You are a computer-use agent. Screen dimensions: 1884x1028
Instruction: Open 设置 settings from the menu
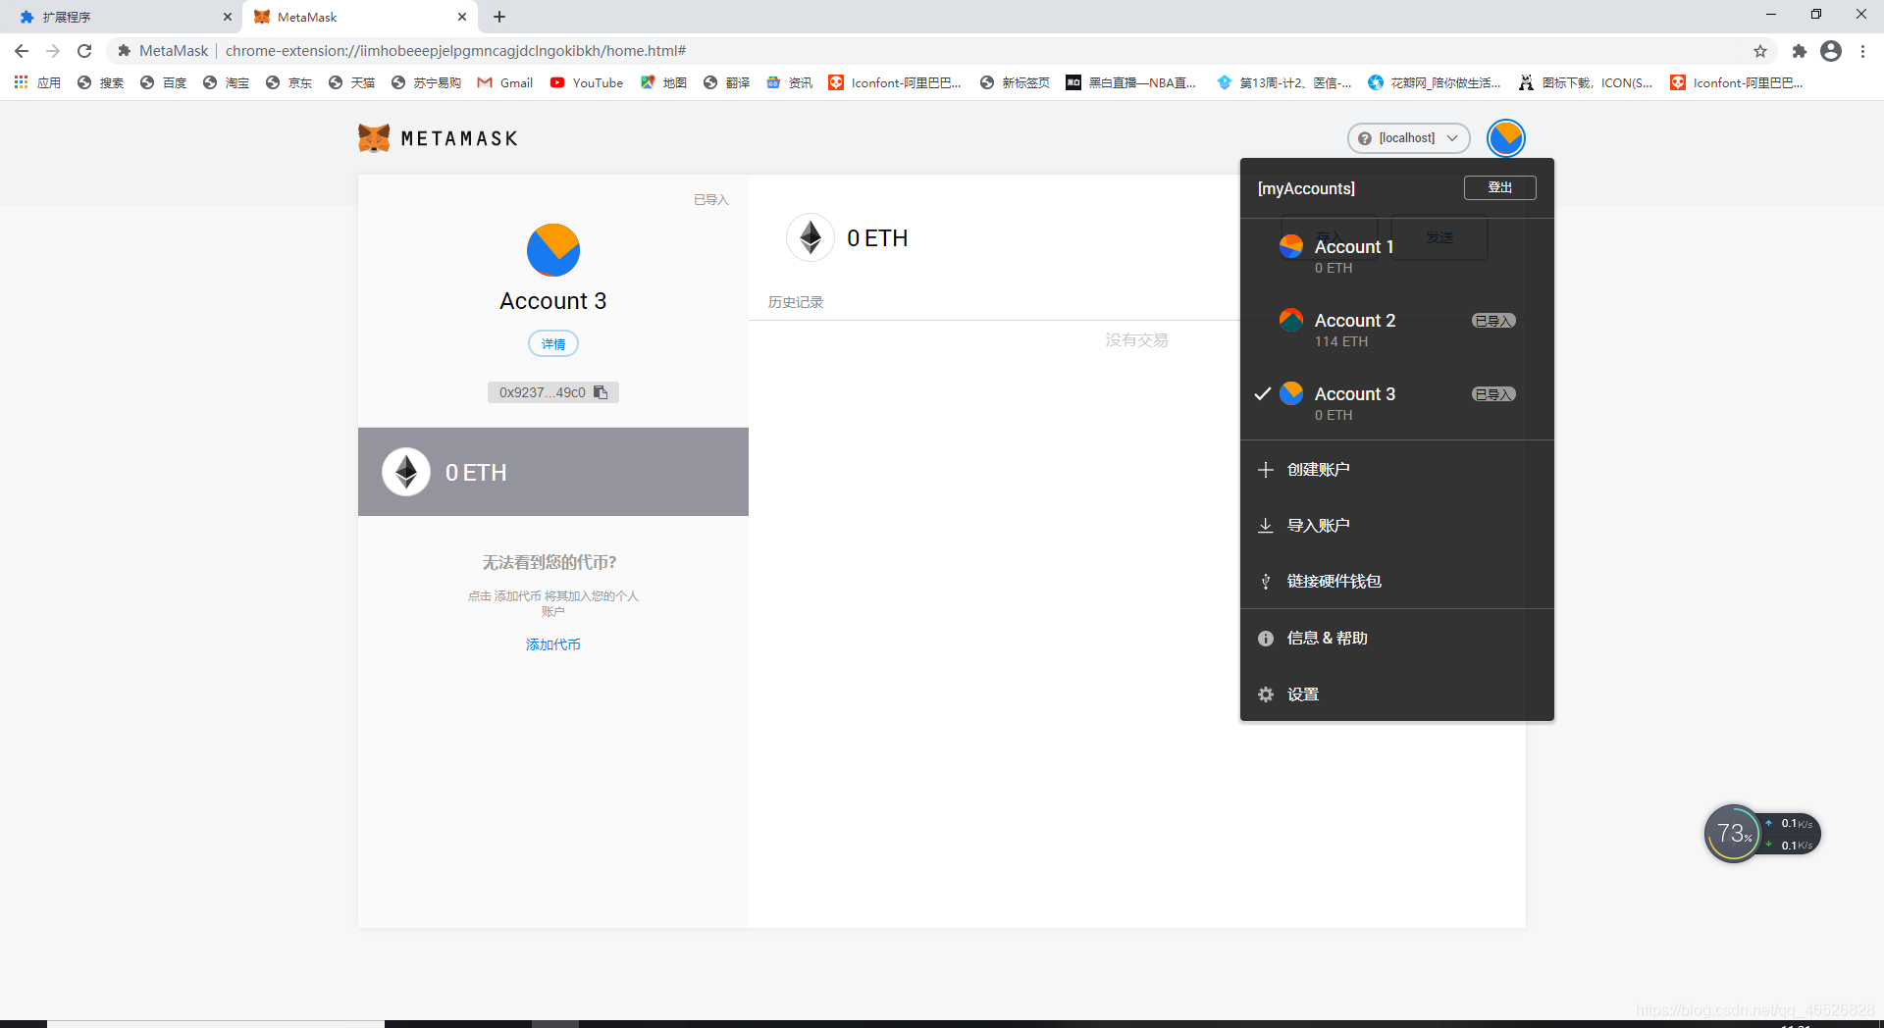point(1396,694)
